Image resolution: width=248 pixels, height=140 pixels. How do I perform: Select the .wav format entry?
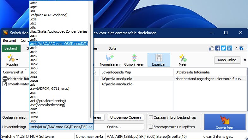(59, 113)
